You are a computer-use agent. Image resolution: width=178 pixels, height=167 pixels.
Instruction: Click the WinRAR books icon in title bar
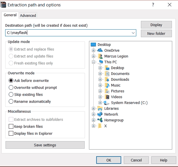pyautogui.click(x=3, y=5)
